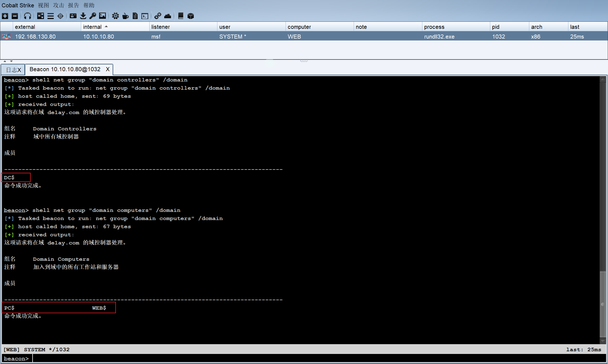
Task: Click the scrollbar up arrow in console
Action: [603, 79]
